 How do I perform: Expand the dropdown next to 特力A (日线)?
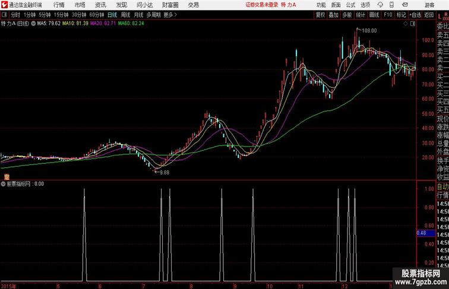point(33,24)
